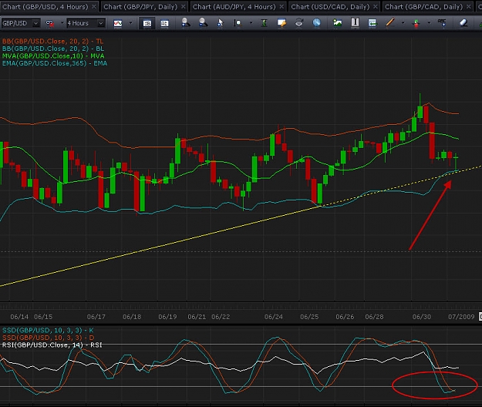Select the cursor pointer tool
Viewport: 482px width, 407px height.
(x=220, y=22)
